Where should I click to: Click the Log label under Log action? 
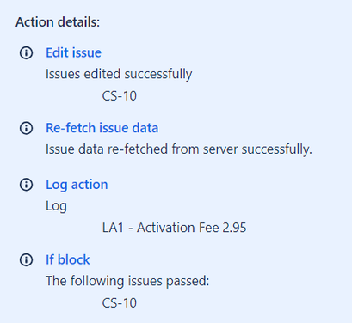point(56,206)
